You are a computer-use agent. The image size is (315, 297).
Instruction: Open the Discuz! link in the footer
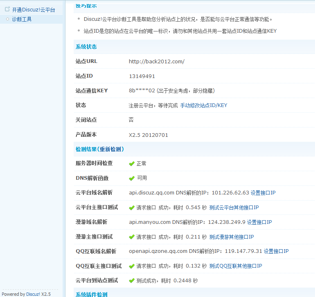pyautogui.click(x=33, y=294)
